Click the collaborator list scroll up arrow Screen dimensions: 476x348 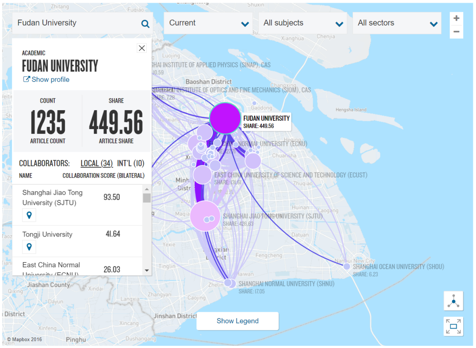click(147, 189)
